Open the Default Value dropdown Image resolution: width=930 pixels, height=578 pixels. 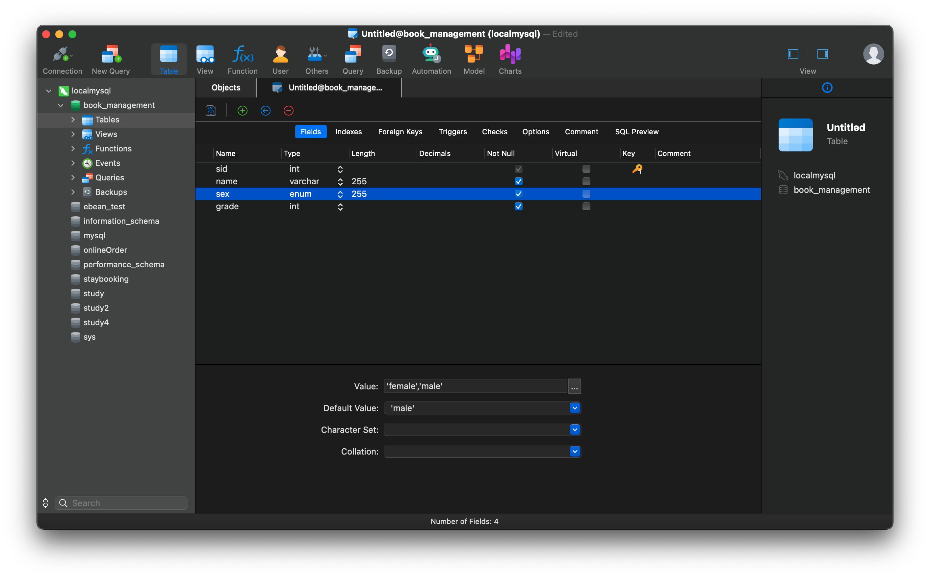tap(574, 408)
